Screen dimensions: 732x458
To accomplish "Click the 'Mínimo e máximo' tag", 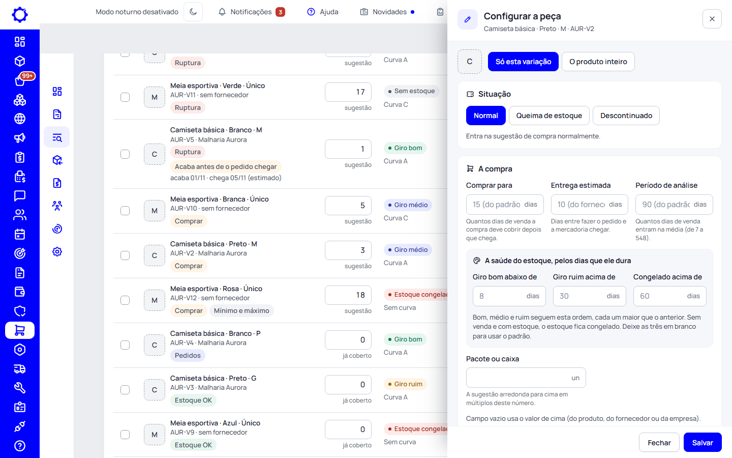I will [241, 311].
